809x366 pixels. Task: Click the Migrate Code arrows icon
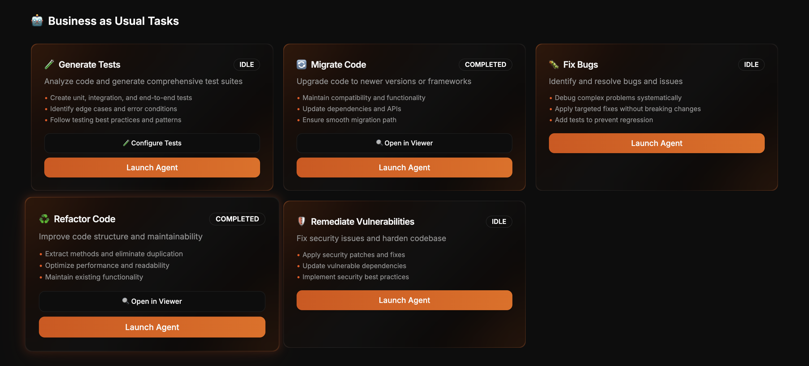click(x=302, y=64)
